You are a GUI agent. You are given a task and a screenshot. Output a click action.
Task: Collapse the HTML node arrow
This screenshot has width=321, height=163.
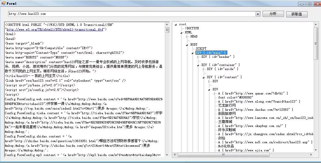tap(182, 33)
